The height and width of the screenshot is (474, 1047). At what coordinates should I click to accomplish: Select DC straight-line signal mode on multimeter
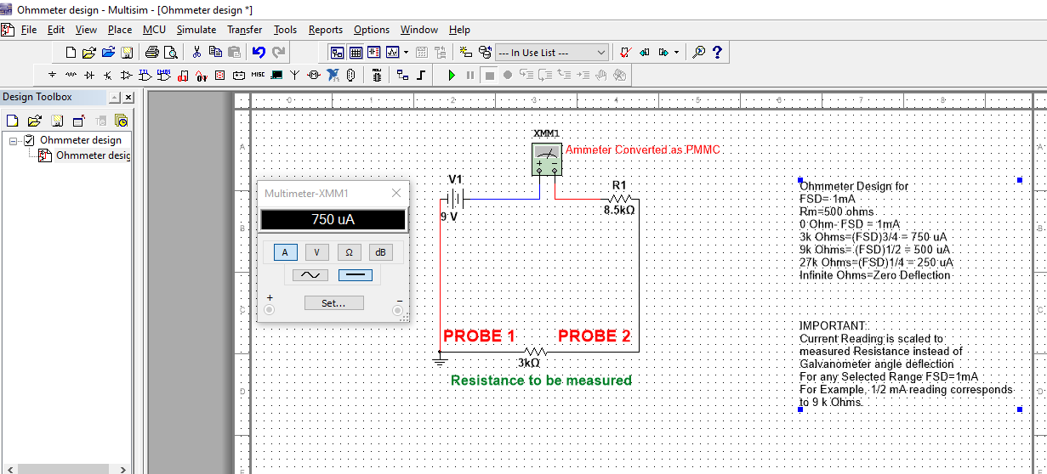(x=355, y=275)
